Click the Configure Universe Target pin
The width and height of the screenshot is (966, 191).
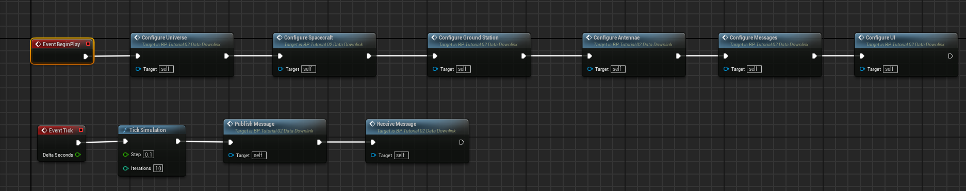[x=138, y=69]
